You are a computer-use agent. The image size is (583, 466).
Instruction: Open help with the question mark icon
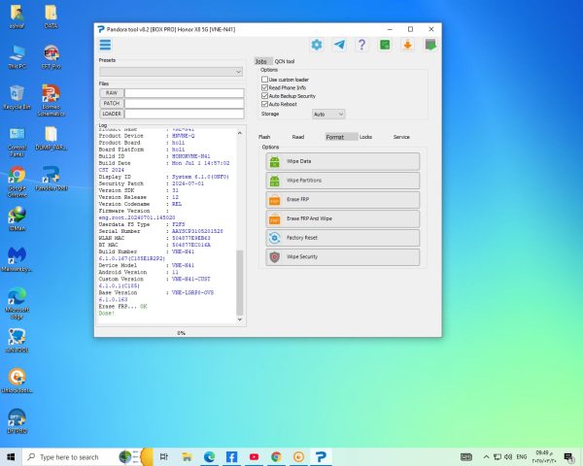(x=361, y=45)
